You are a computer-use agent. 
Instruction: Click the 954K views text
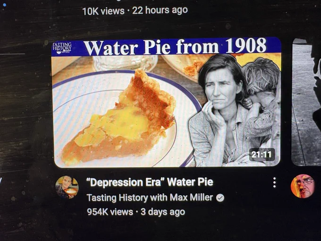[x=110, y=212]
